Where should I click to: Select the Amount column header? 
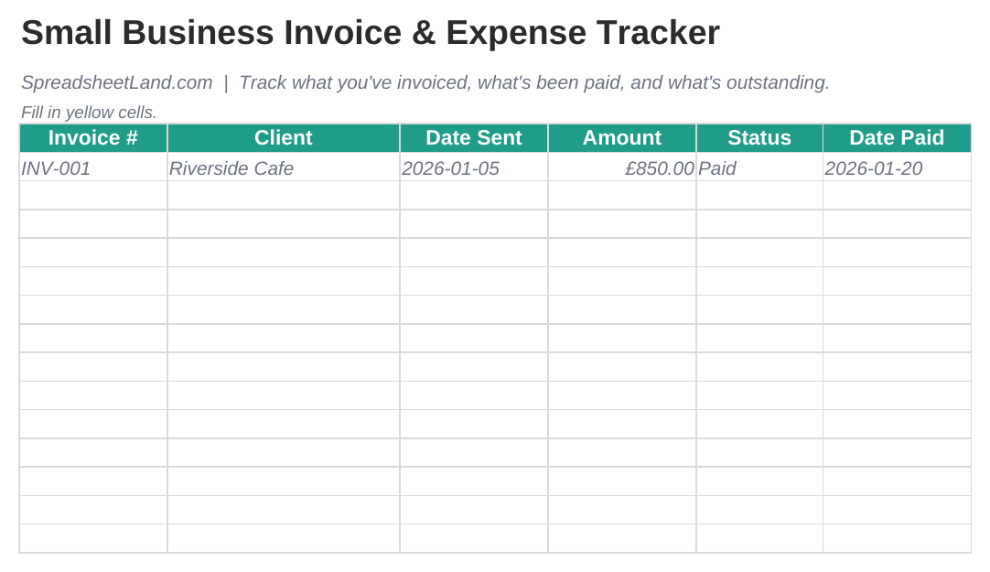coord(622,137)
